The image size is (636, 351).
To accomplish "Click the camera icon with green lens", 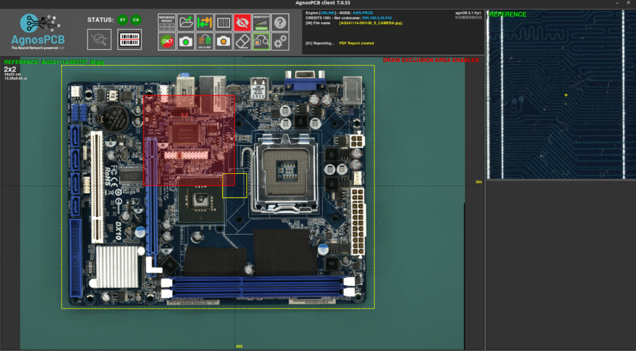I will pyautogui.click(x=186, y=42).
